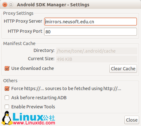
Task: Click the greyed Directory path field
Action: (x=97, y=51)
